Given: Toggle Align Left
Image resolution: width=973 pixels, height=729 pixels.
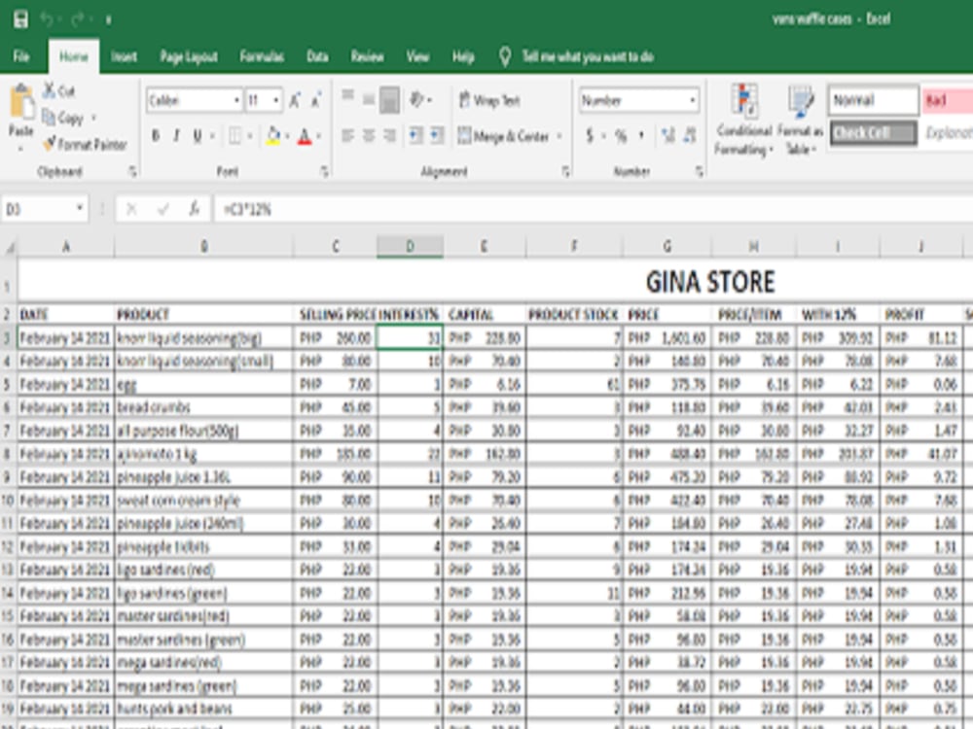Looking at the screenshot, I should pyautogui.click(x=347, y=135).
